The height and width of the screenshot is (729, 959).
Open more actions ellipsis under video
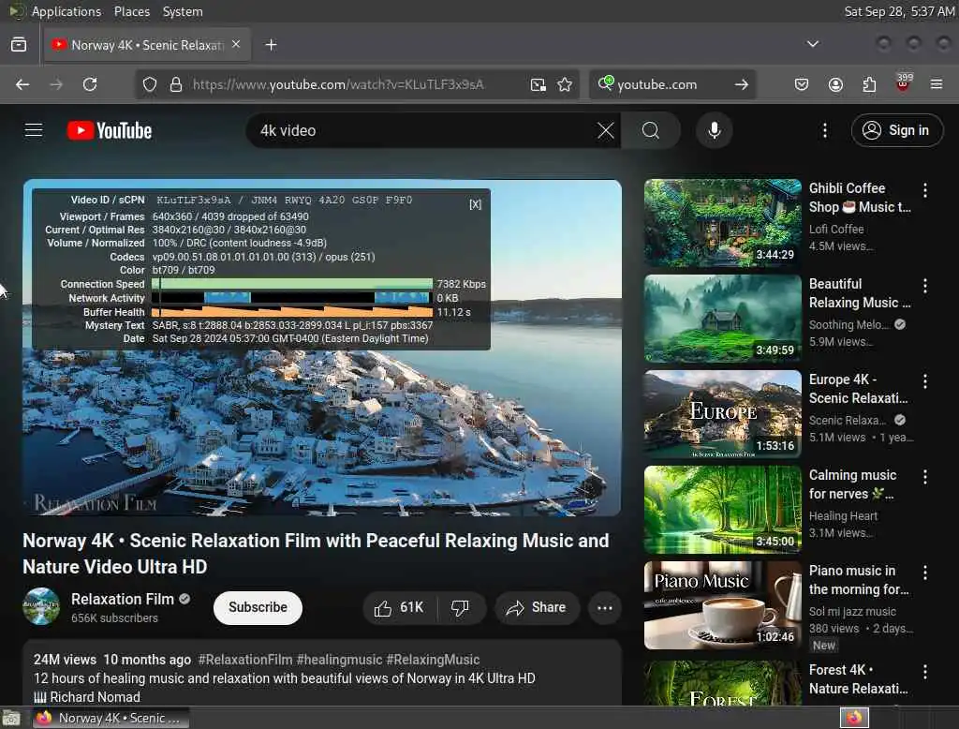(605, 608)
